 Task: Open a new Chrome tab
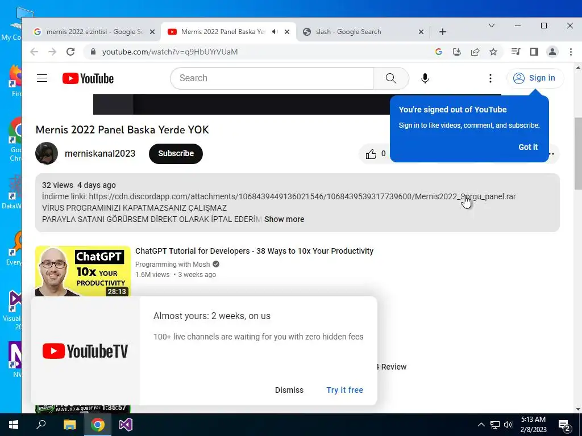point(442,32)
